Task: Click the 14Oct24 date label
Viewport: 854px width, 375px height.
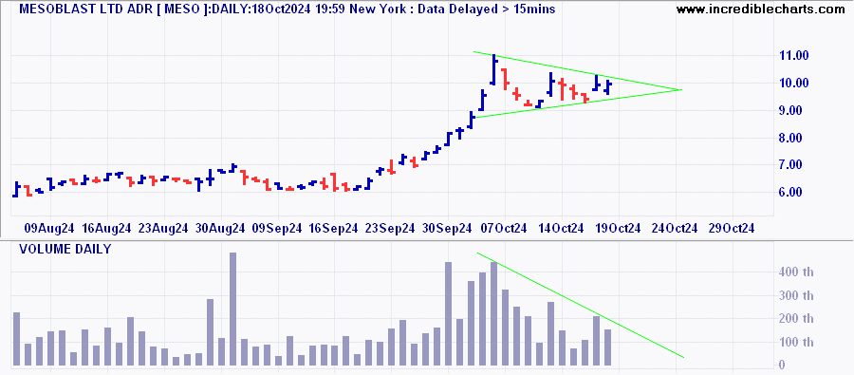Action: (562, 229)
